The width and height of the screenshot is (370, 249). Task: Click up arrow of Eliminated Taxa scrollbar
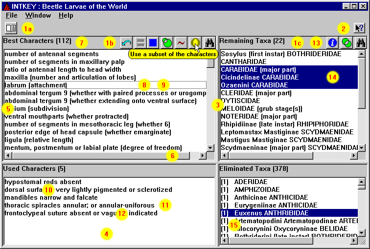pyautogui.click(x=362, y=182)
